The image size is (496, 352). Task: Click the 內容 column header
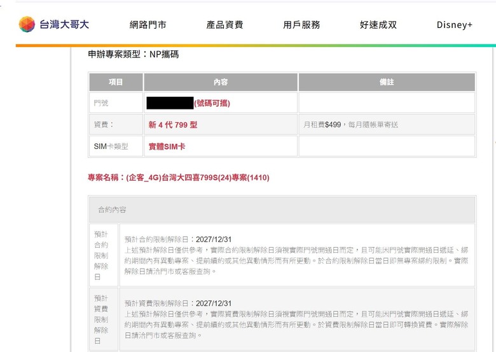point(221,82)
